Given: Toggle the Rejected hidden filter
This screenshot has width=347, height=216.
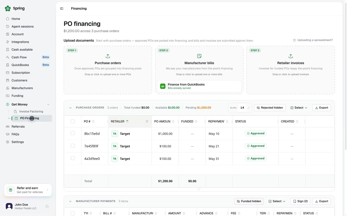Looking at the screenshot, I should pyautogui.click(x=270, y=108).
